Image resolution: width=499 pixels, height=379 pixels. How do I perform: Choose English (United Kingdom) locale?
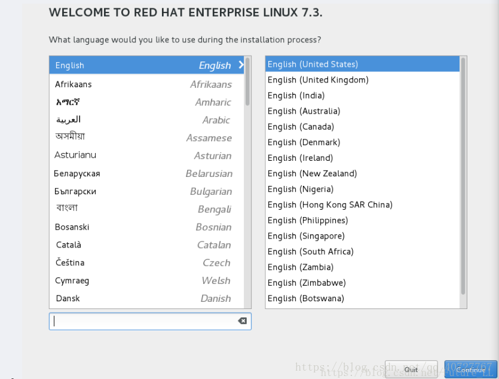click(x=363, y=80)
